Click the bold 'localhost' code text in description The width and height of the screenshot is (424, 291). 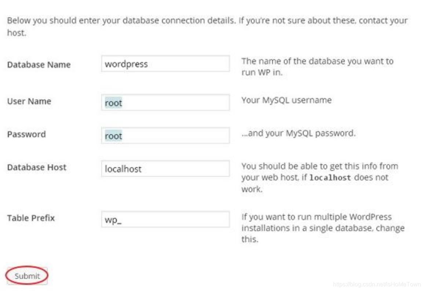click(330, 178)
